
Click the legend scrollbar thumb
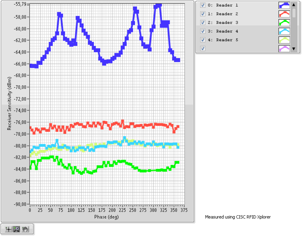coord(294,13)
